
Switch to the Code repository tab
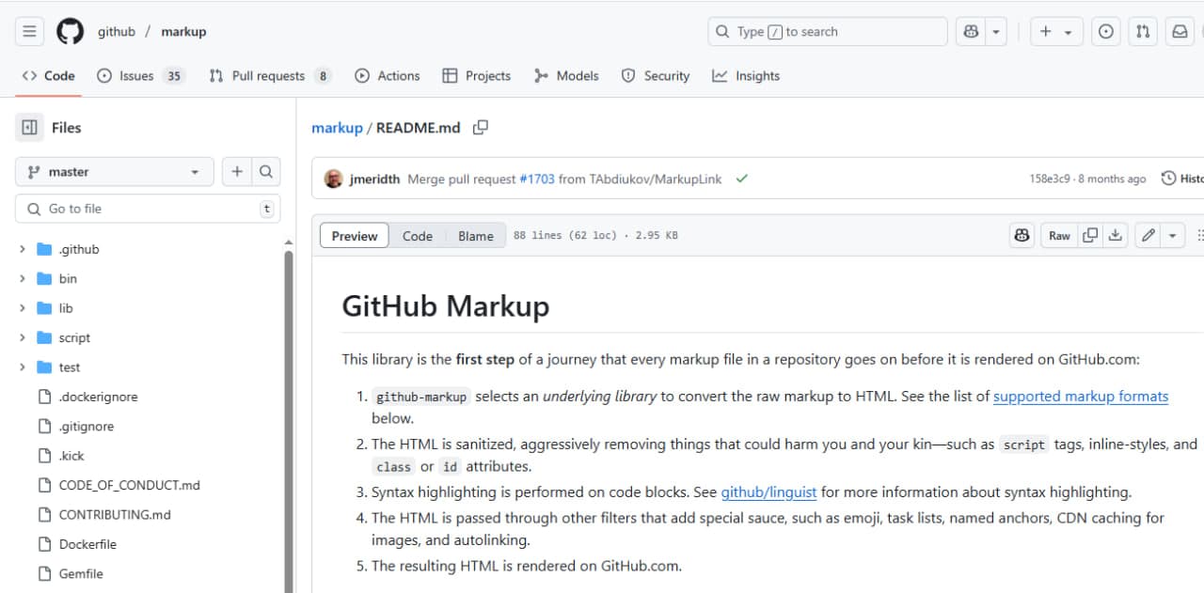pyautogui.click(x=48, y=76)
